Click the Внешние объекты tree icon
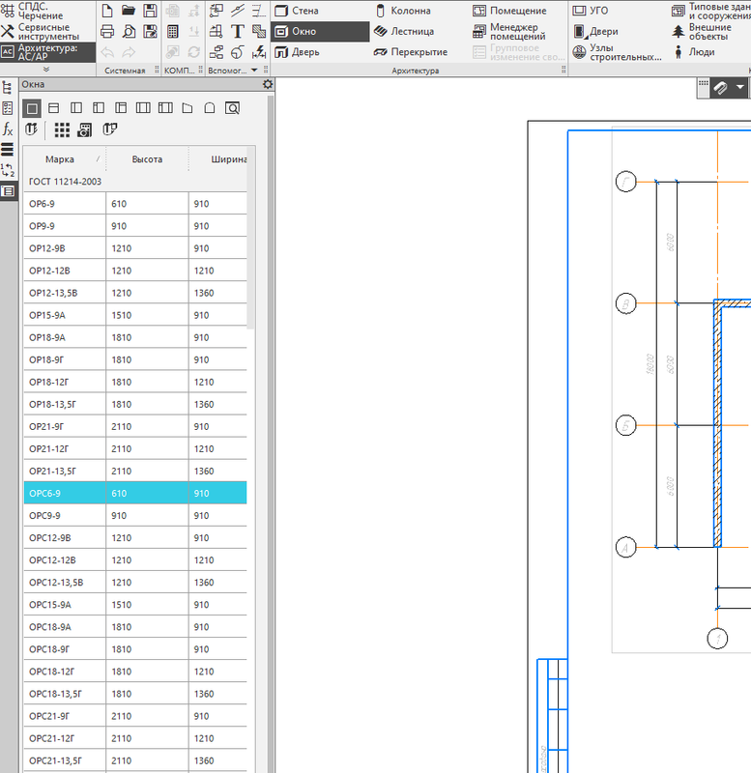751x773 pixels. (679, 32)
